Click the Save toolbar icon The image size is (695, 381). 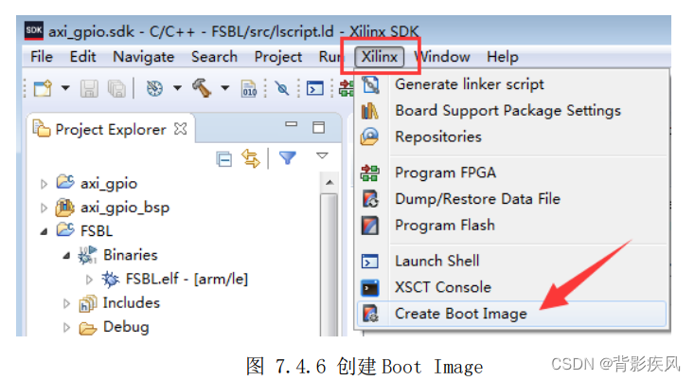[89, 88]
